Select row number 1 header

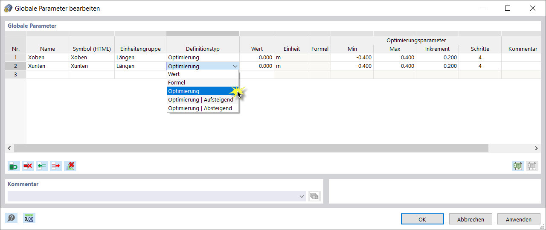[x=16, y=58]
